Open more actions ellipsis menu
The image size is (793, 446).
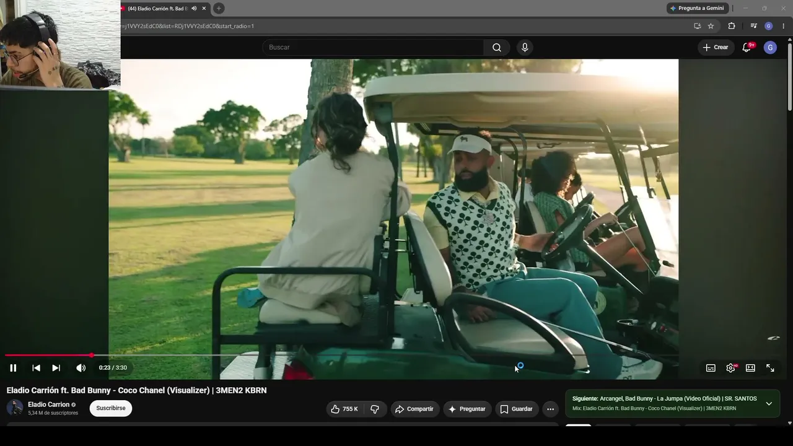coord(550,409)
